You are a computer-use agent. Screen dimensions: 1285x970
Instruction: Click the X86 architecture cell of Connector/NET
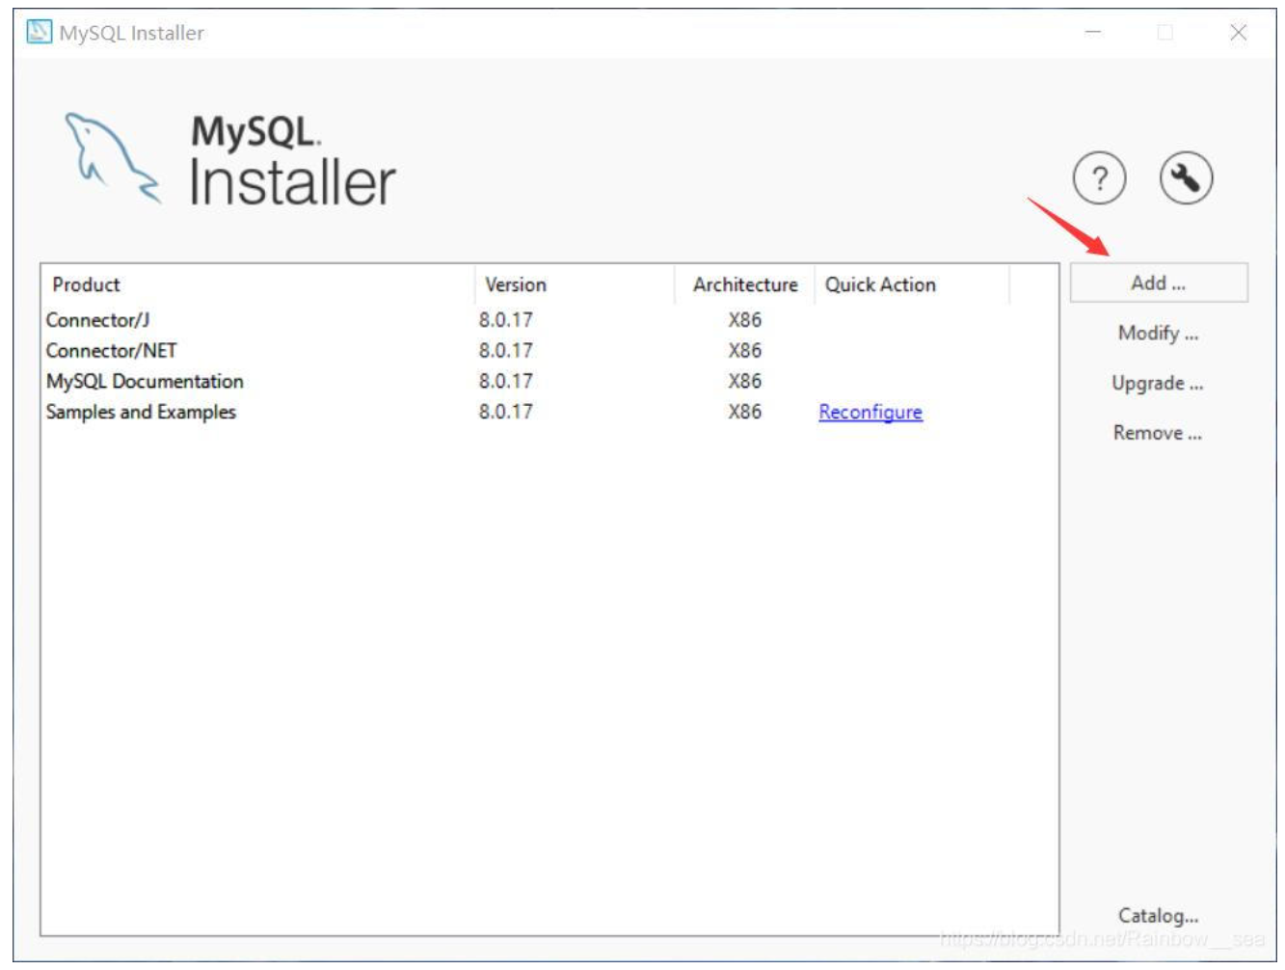tap(745, 351)
